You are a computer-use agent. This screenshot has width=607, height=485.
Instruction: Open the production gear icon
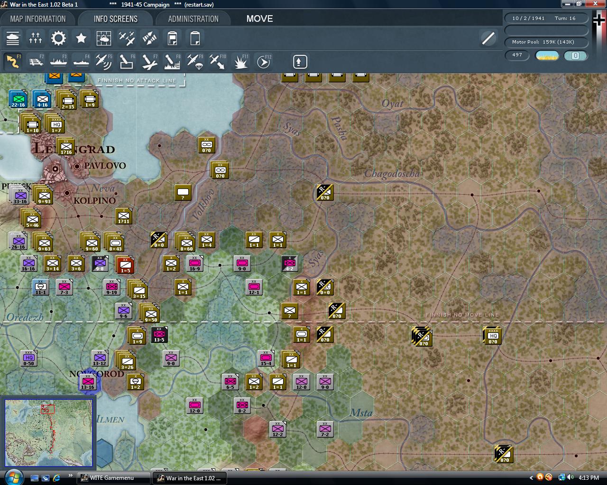58,38
